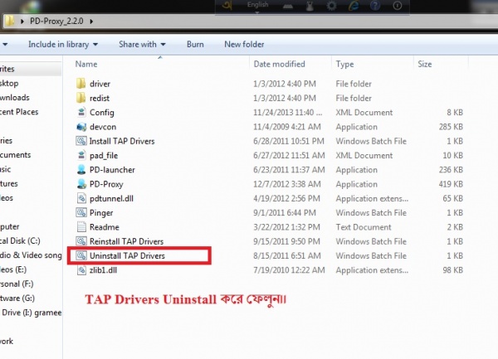This screenshot has height=359, width=498.
Task: Click the "zlib1.dll" file name
Action: click(103, 270)
